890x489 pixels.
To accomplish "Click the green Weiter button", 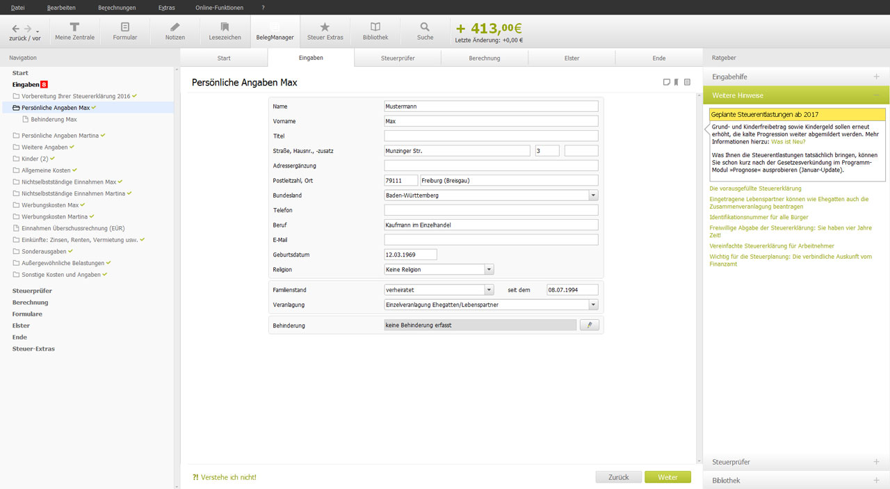I will 667,477.
